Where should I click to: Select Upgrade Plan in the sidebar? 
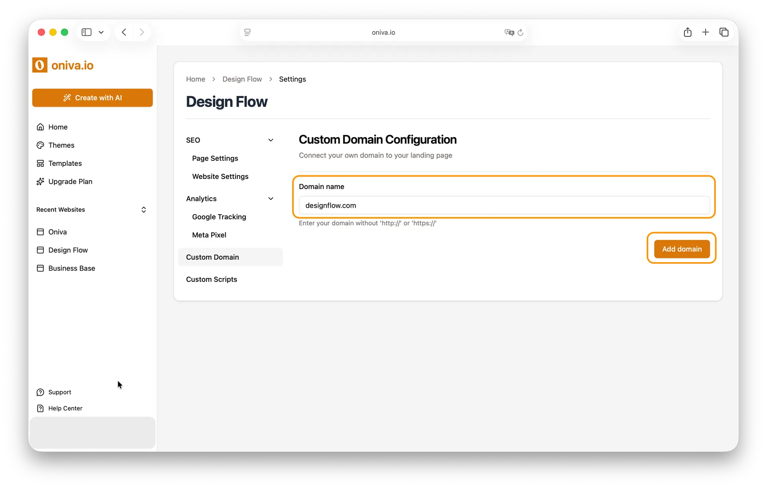point(70,181)
